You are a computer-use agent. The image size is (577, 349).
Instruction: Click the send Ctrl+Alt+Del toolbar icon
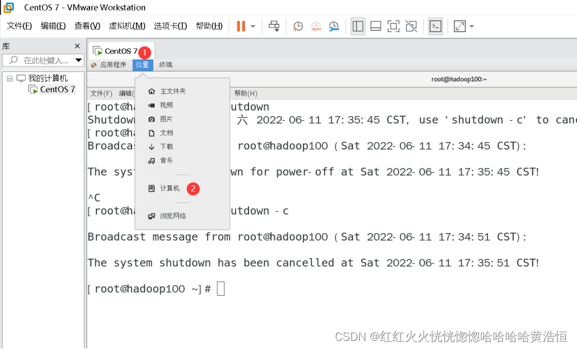point(273,26)
